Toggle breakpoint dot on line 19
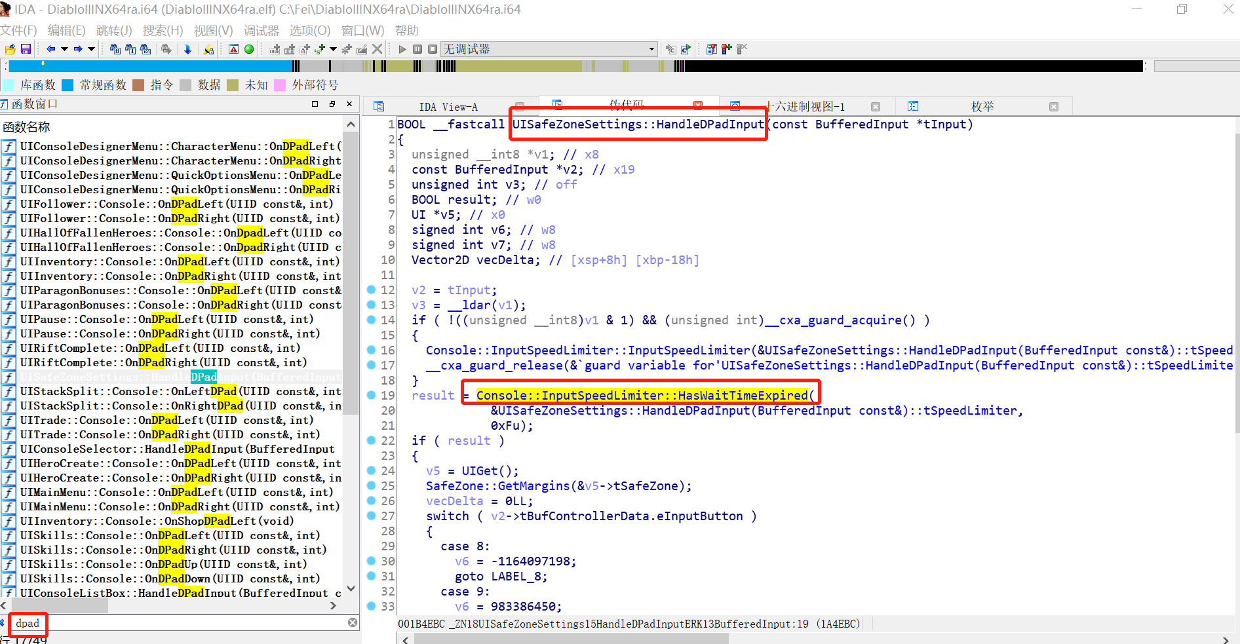Screen dimensions: 1240x644 point(371,395)
